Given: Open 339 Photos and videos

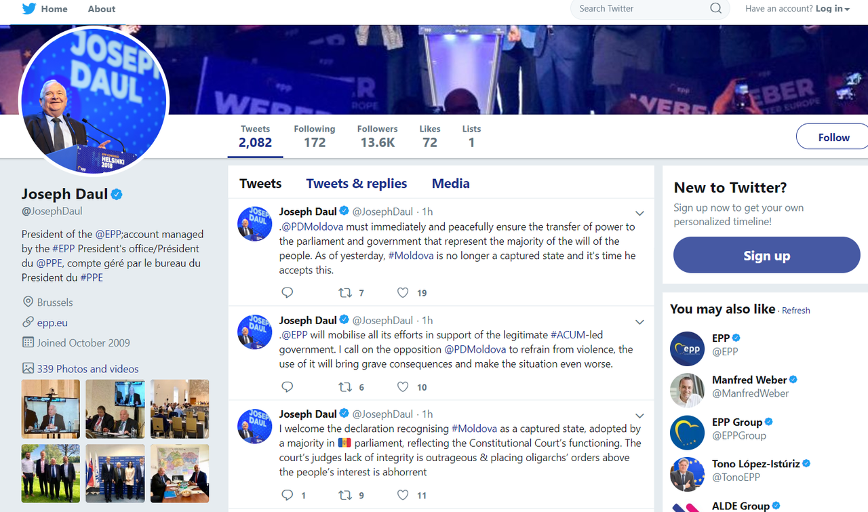Looking at the screenshot, I should [x=88, y=369].
